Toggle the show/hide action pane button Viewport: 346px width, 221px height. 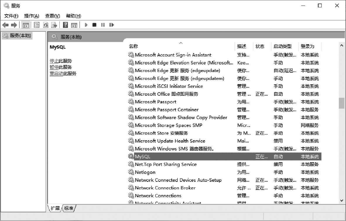(x=74, y=25)
